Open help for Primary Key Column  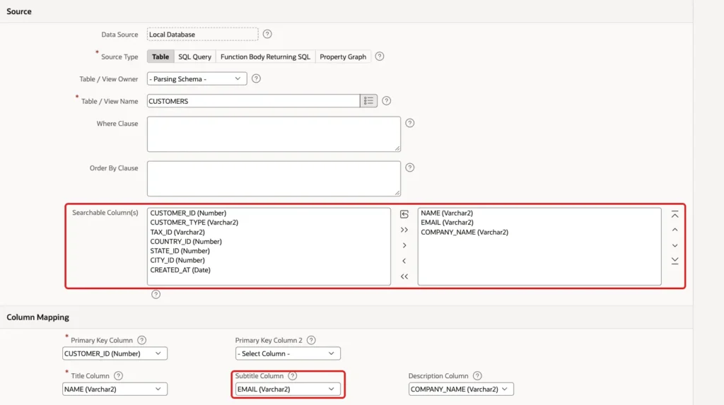point(141,340)
